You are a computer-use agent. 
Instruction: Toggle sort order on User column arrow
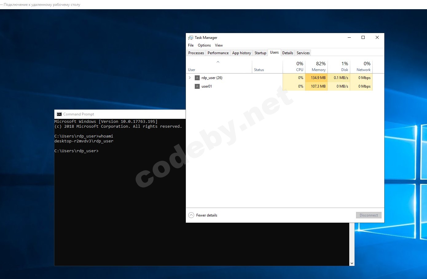pyautogui.click(x=218, y=62)
